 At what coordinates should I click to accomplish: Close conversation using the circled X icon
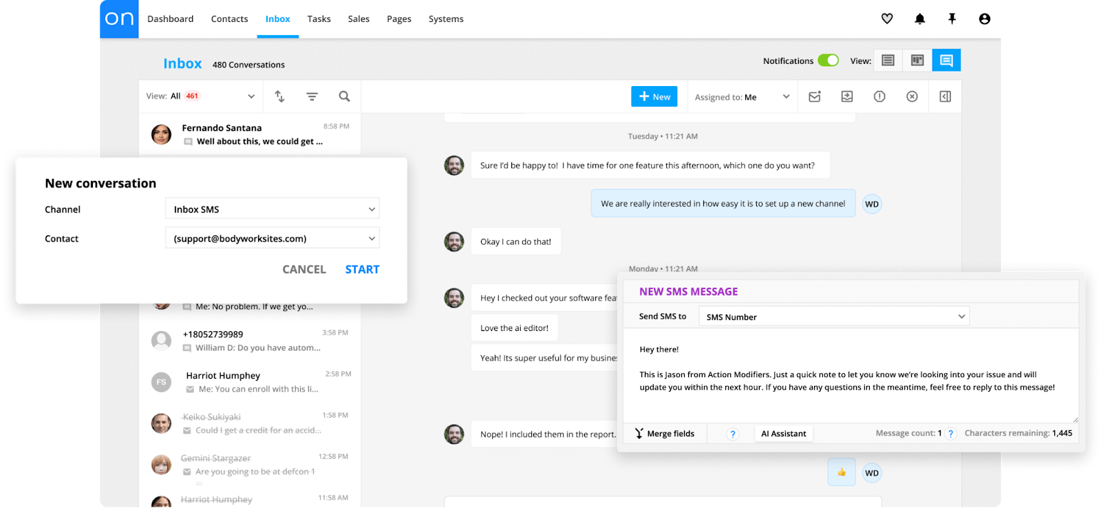coord(912,97)
